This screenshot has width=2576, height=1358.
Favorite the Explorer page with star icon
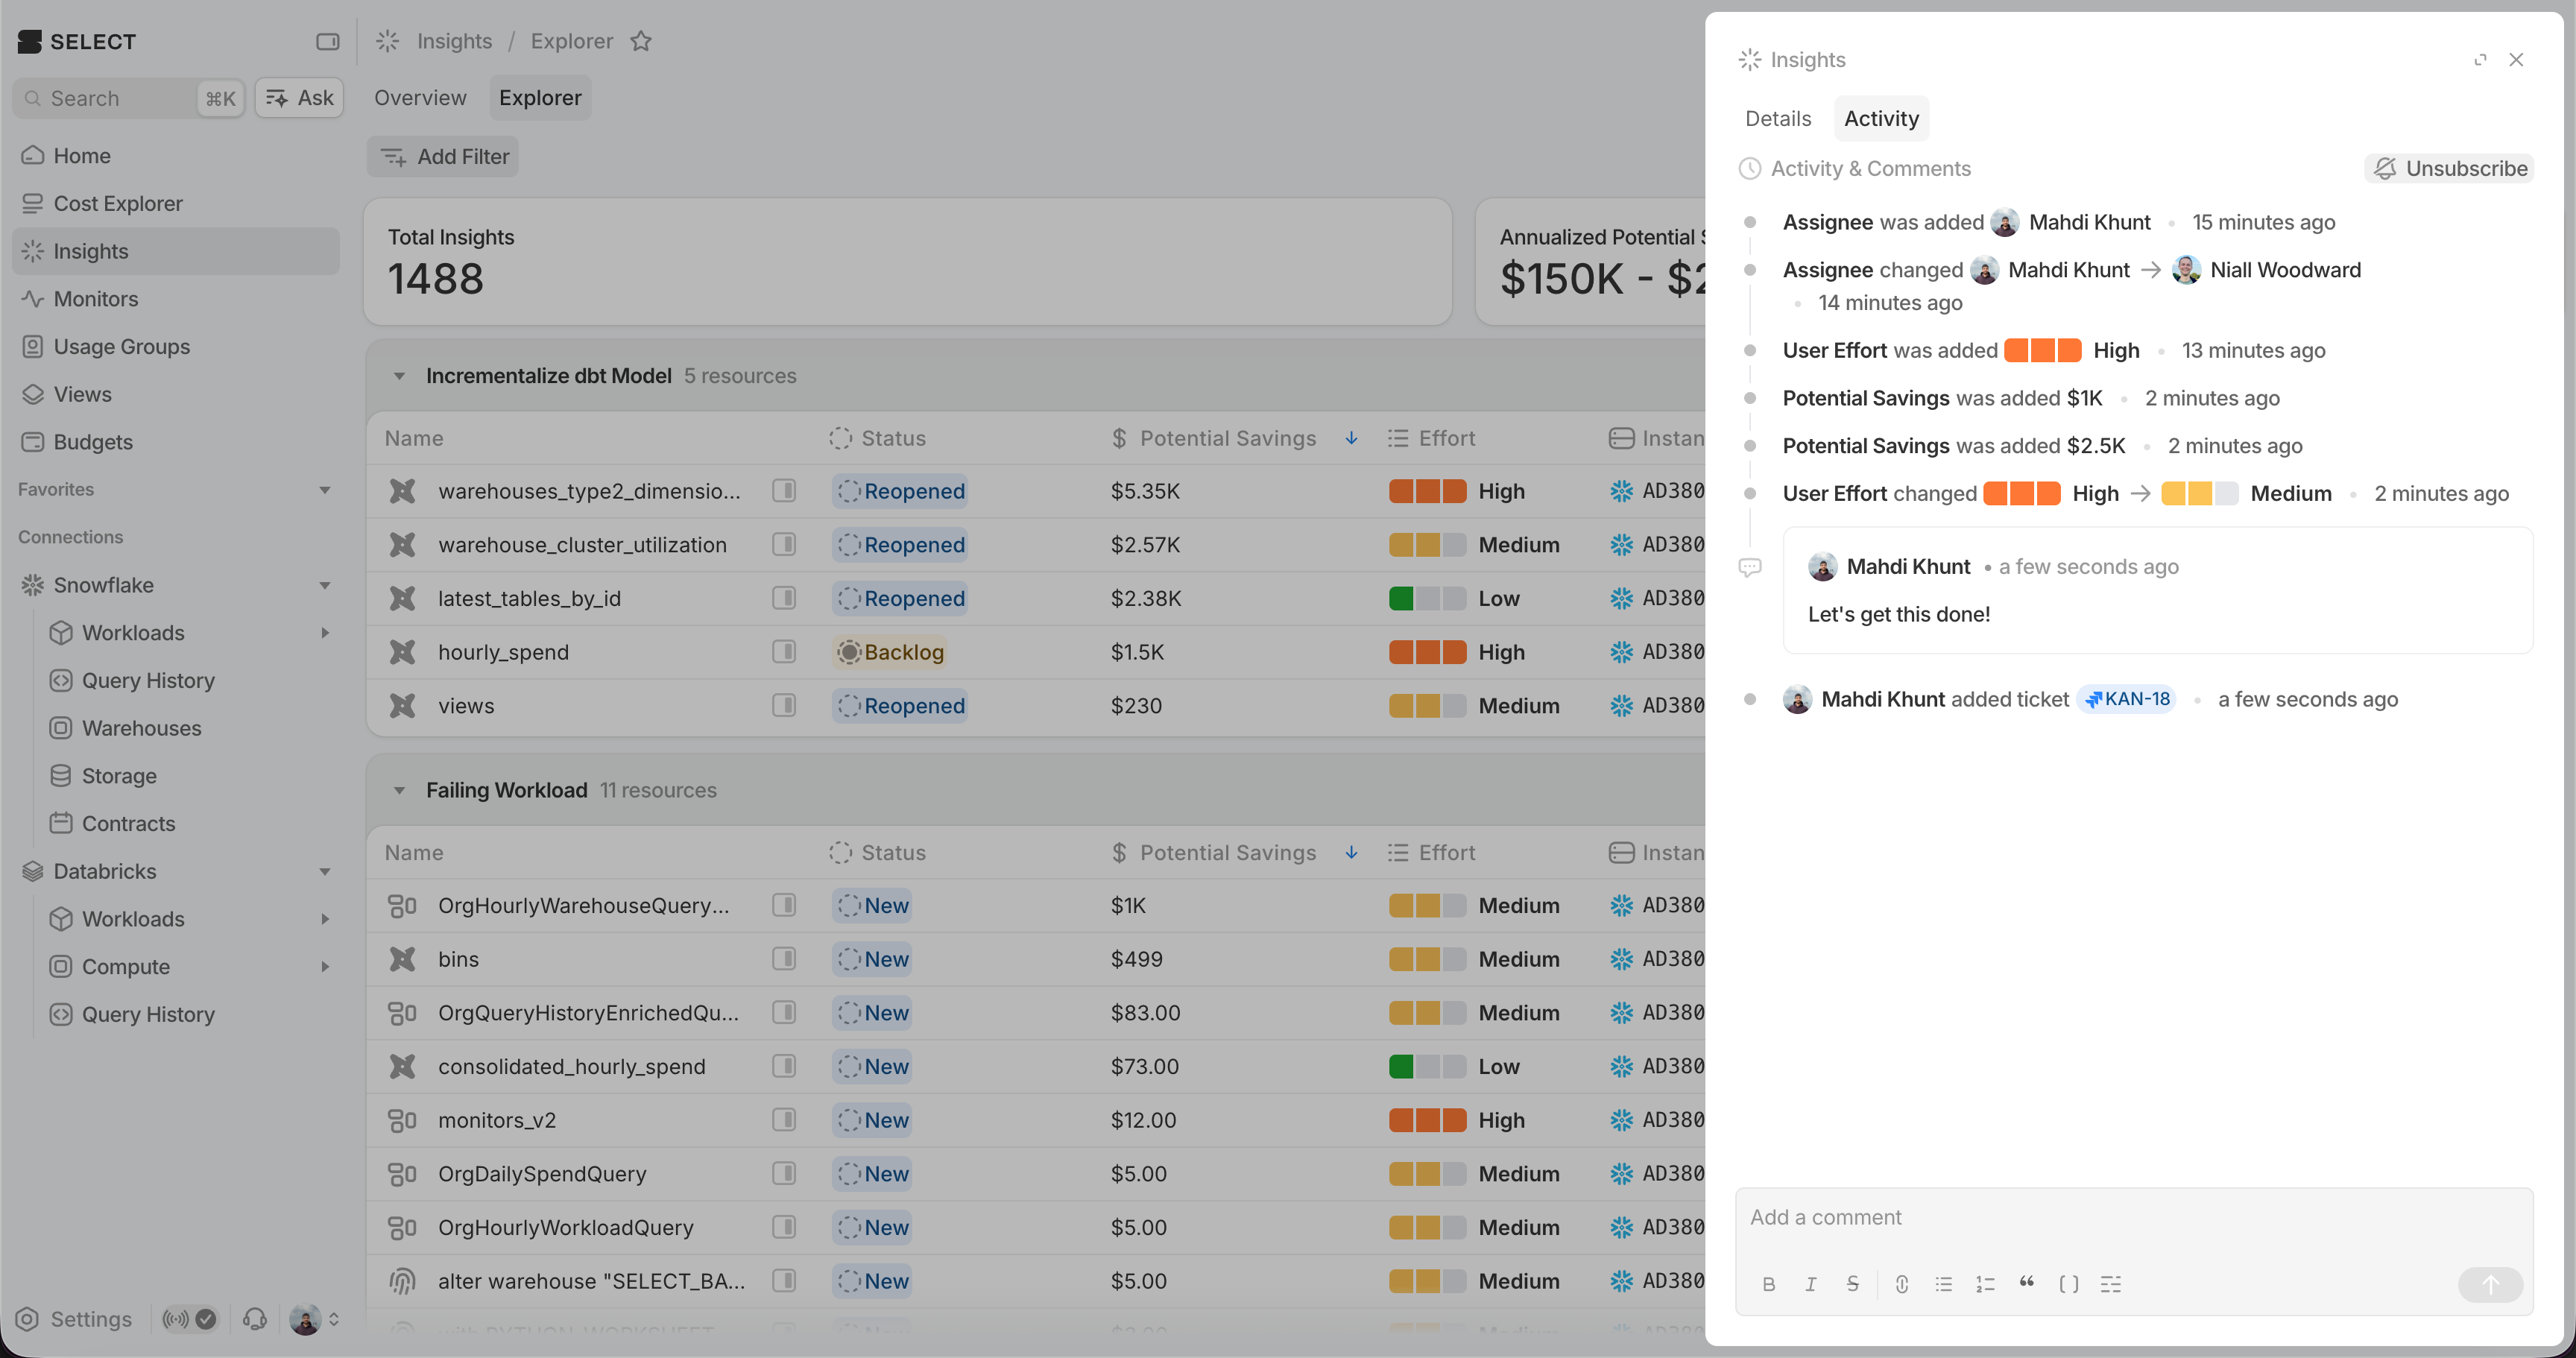(641, 41)
